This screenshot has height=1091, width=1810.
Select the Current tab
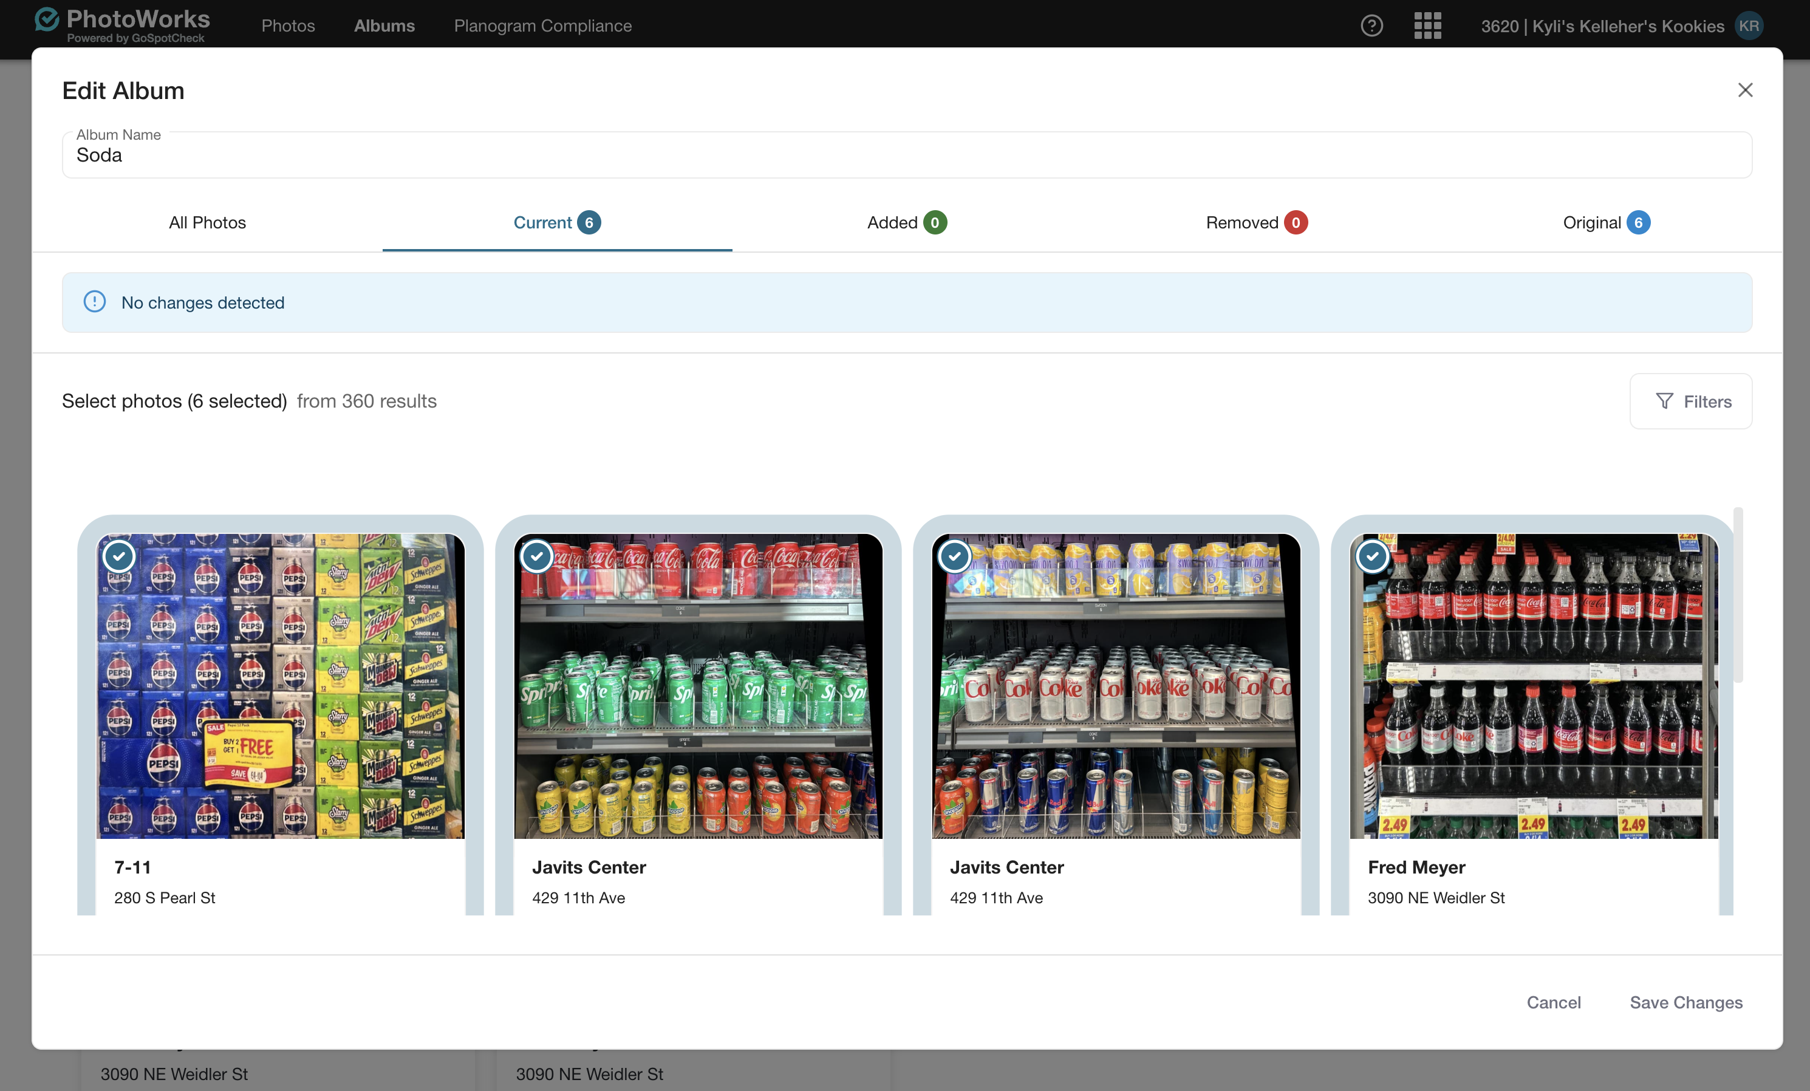(x=558, y=222)
